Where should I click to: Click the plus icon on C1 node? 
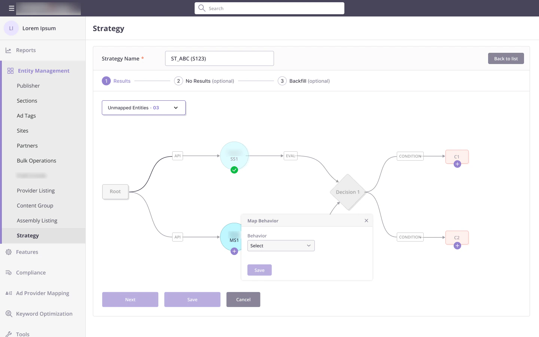click(x=457, y=164)
